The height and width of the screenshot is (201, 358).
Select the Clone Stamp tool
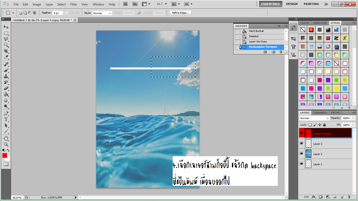tap(6, 76)
